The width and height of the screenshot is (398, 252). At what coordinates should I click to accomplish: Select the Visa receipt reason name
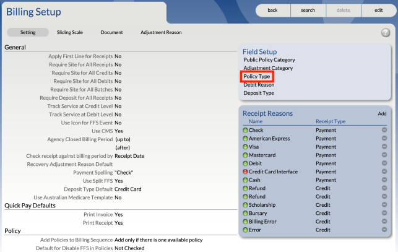254,147
